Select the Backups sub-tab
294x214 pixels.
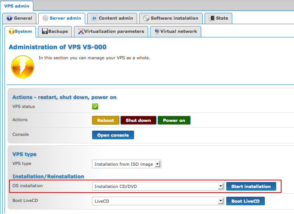[x=55, y=32]
